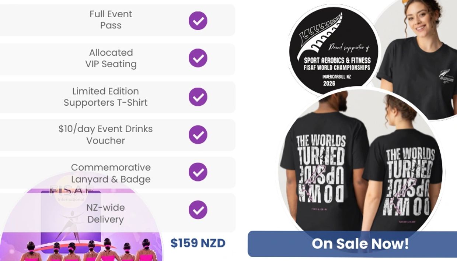Screen dimensions: 457x261
Task: Click the Allocated VIP Seating checkmark
Action: [198, 59]
